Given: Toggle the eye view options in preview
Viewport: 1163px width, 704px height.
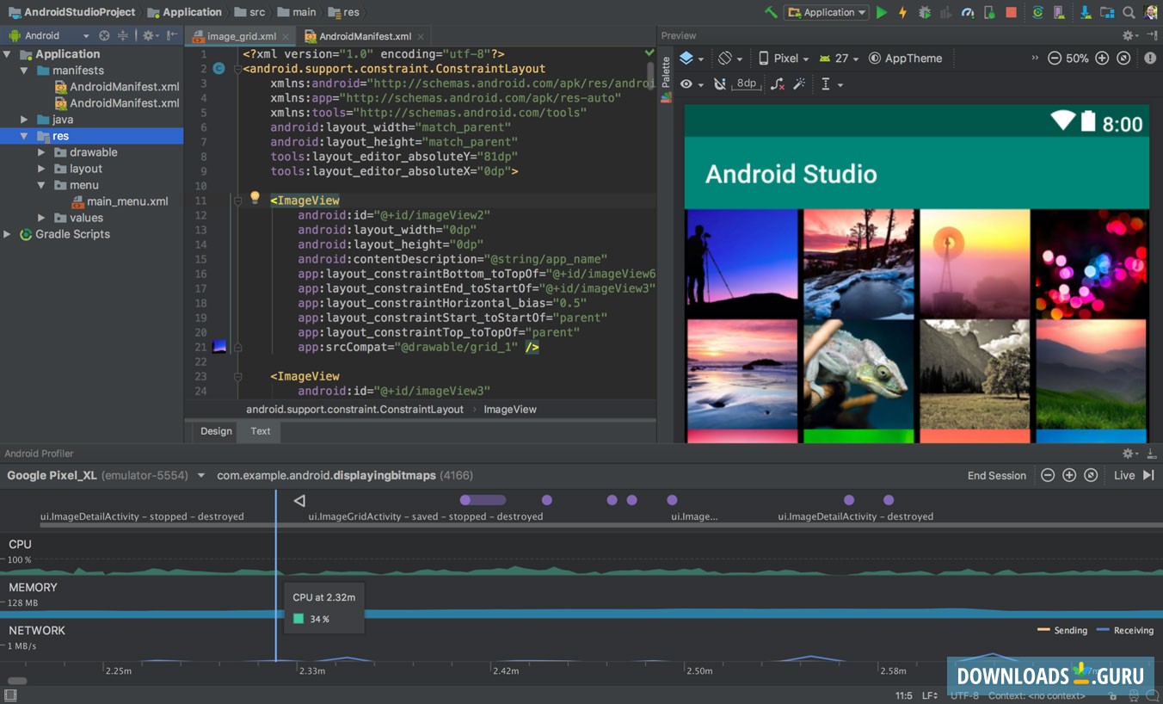Looking at the screenshot, I should (686, 83).
